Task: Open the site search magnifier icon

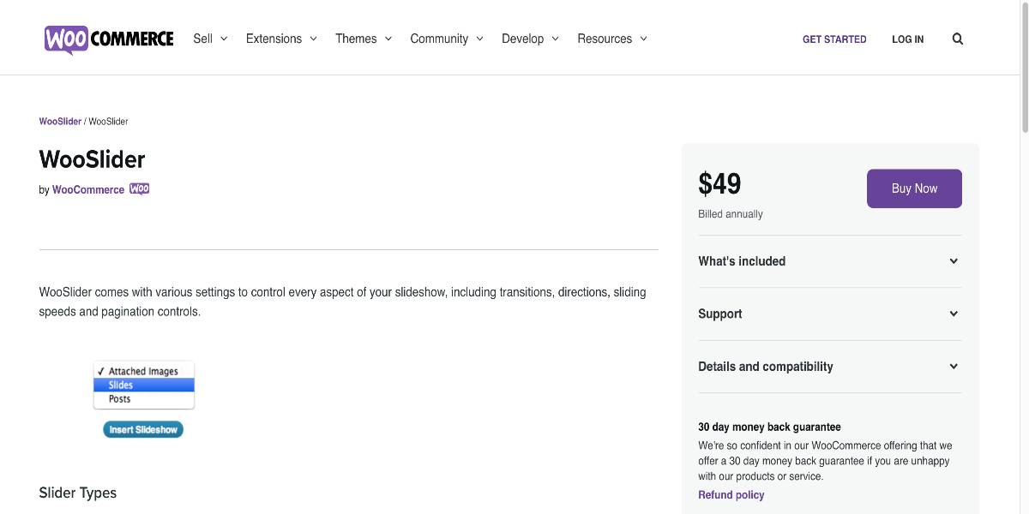Action: tap(958, 39)
